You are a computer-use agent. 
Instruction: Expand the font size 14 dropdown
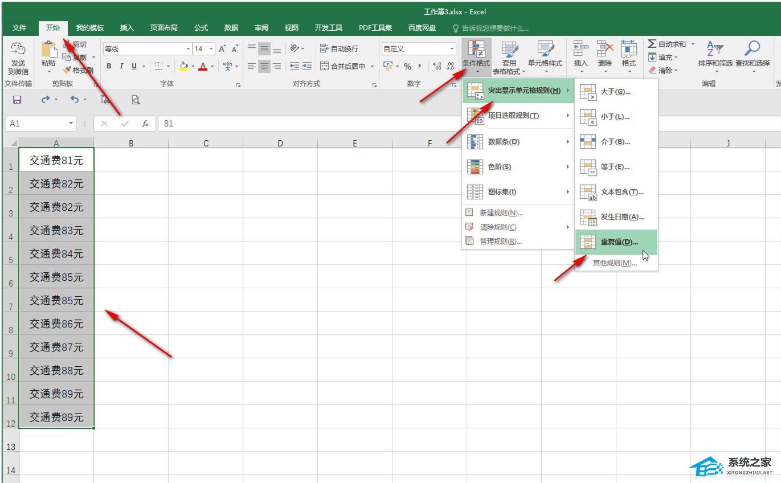211,49
